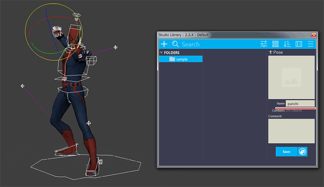Screen dimensions: 324x187
Task: Click the Comment text box
Action: 291,131
